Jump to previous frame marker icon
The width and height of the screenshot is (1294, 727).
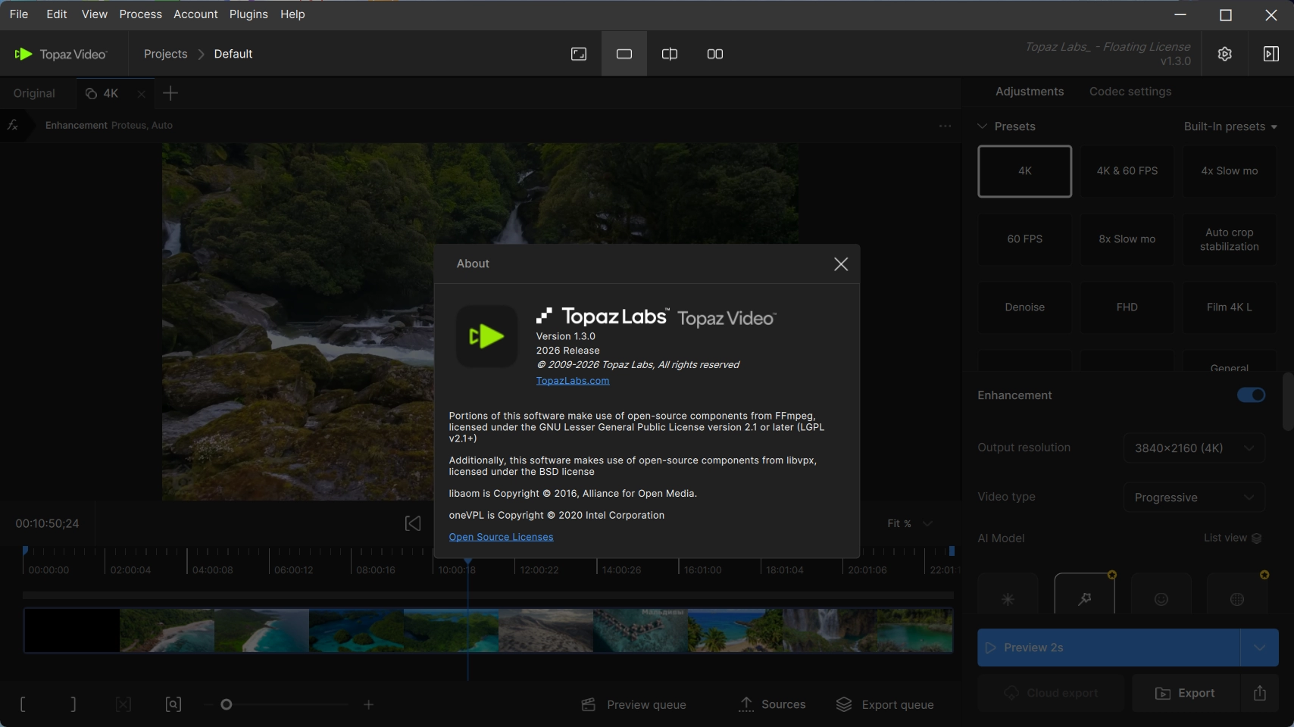pos(413,523)
